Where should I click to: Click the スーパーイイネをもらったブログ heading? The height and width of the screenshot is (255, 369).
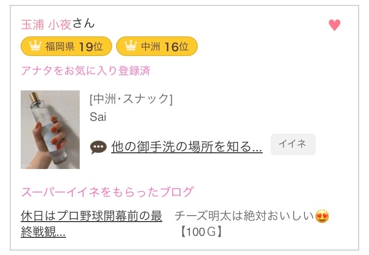(x=107, y=191)
